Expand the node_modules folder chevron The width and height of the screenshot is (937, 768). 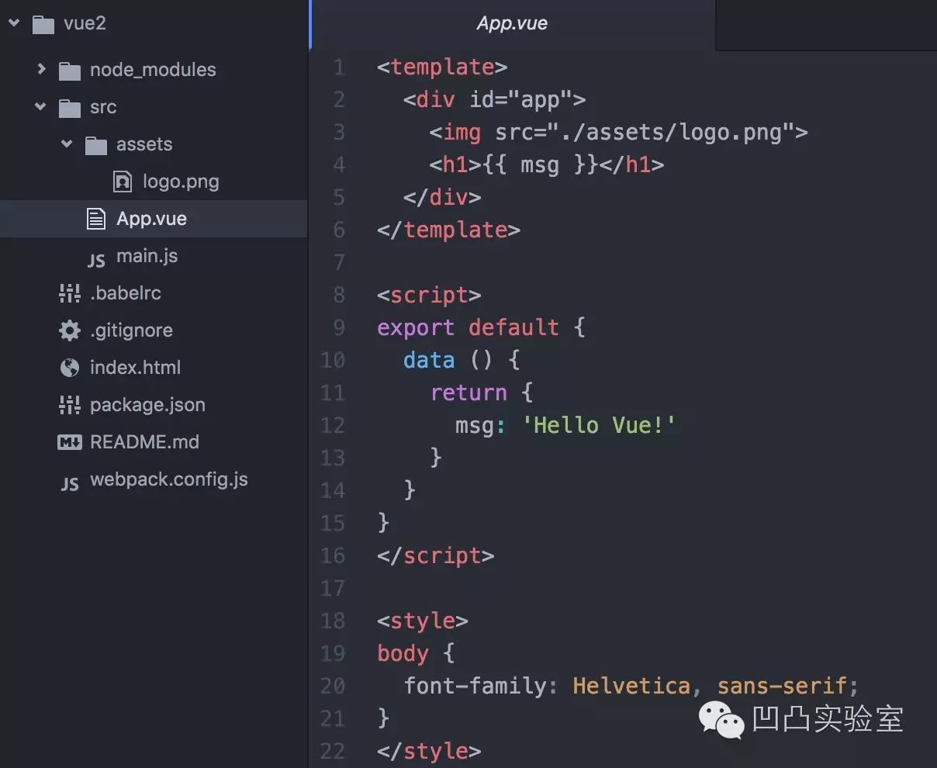(x=42, y=69)
